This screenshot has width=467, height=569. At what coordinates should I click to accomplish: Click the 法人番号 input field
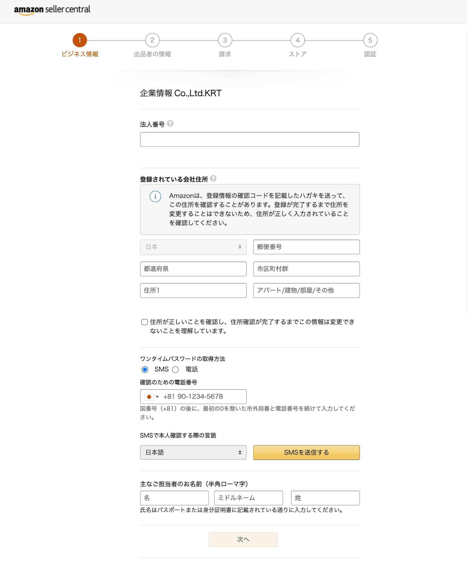[250, 140]
